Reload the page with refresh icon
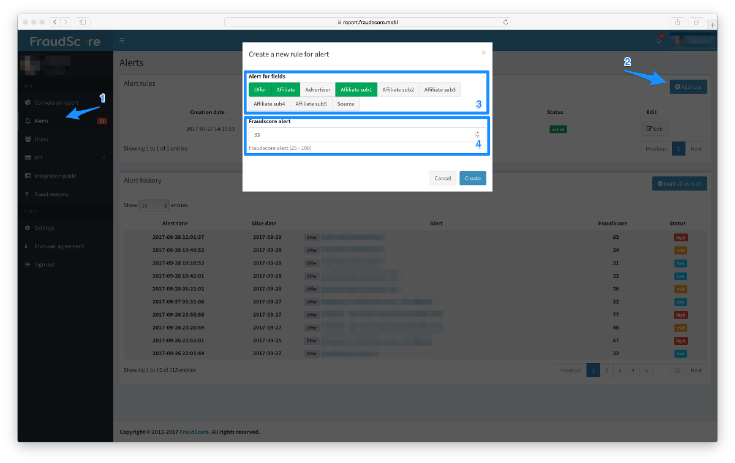Image resolution: width=735 pixels, height=463 pixels. 505,22
